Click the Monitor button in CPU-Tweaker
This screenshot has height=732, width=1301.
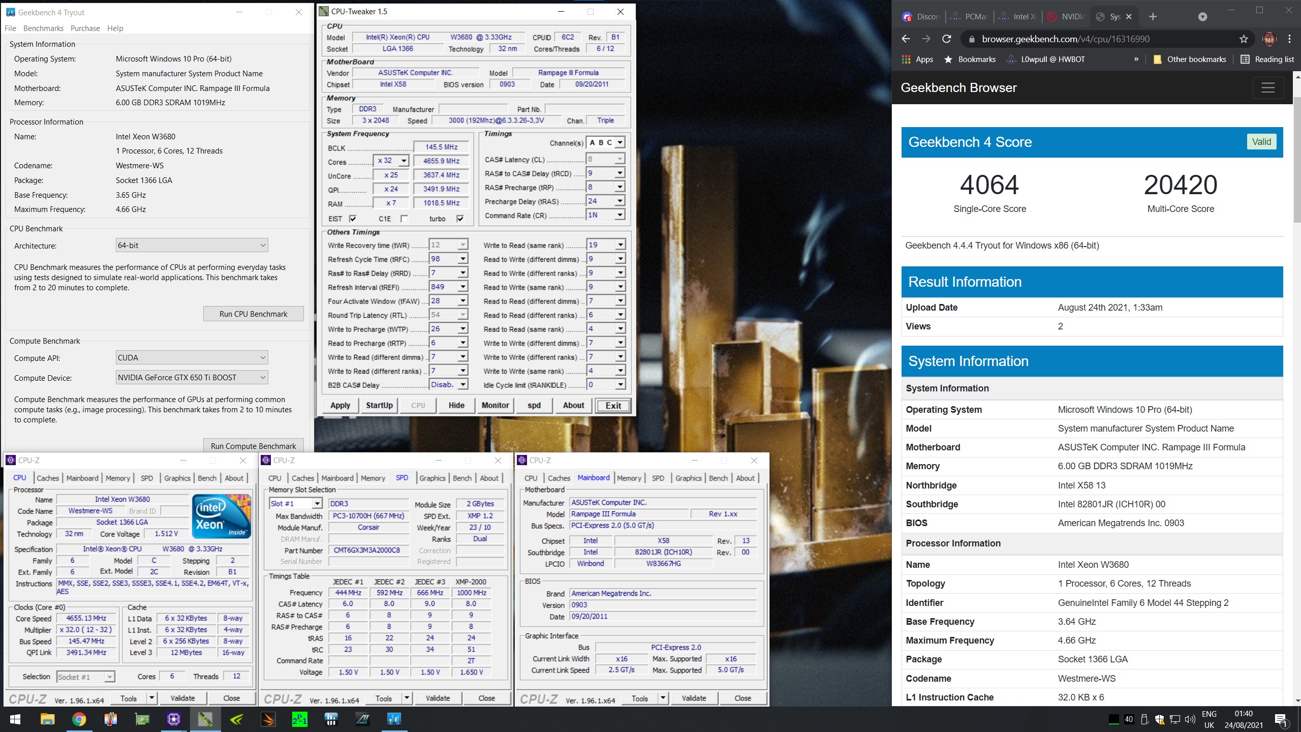click(495, 405)
